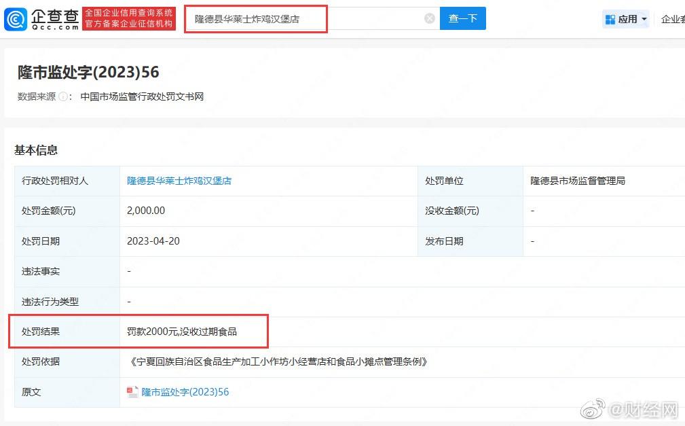Click the 处罚金额(元) label cell

click(67, 211)
